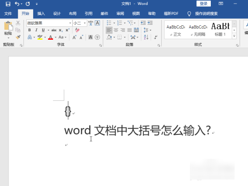Viewport: 248px width, 186px height.
Task: Open highlight color dropdown arrow
Action: [45, 37]
